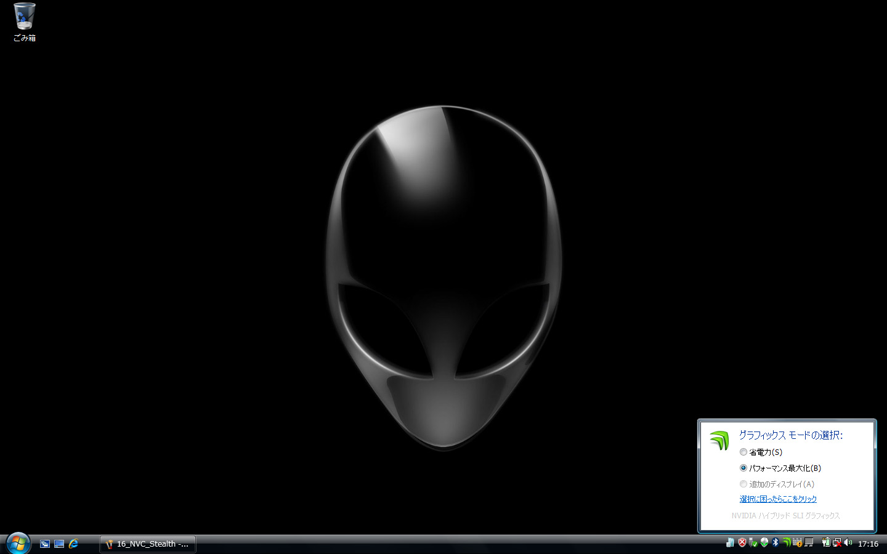The height and width of the screenshot is (554, 887).
Task: Open the red shield security alert tray icon
Action: 742,542
